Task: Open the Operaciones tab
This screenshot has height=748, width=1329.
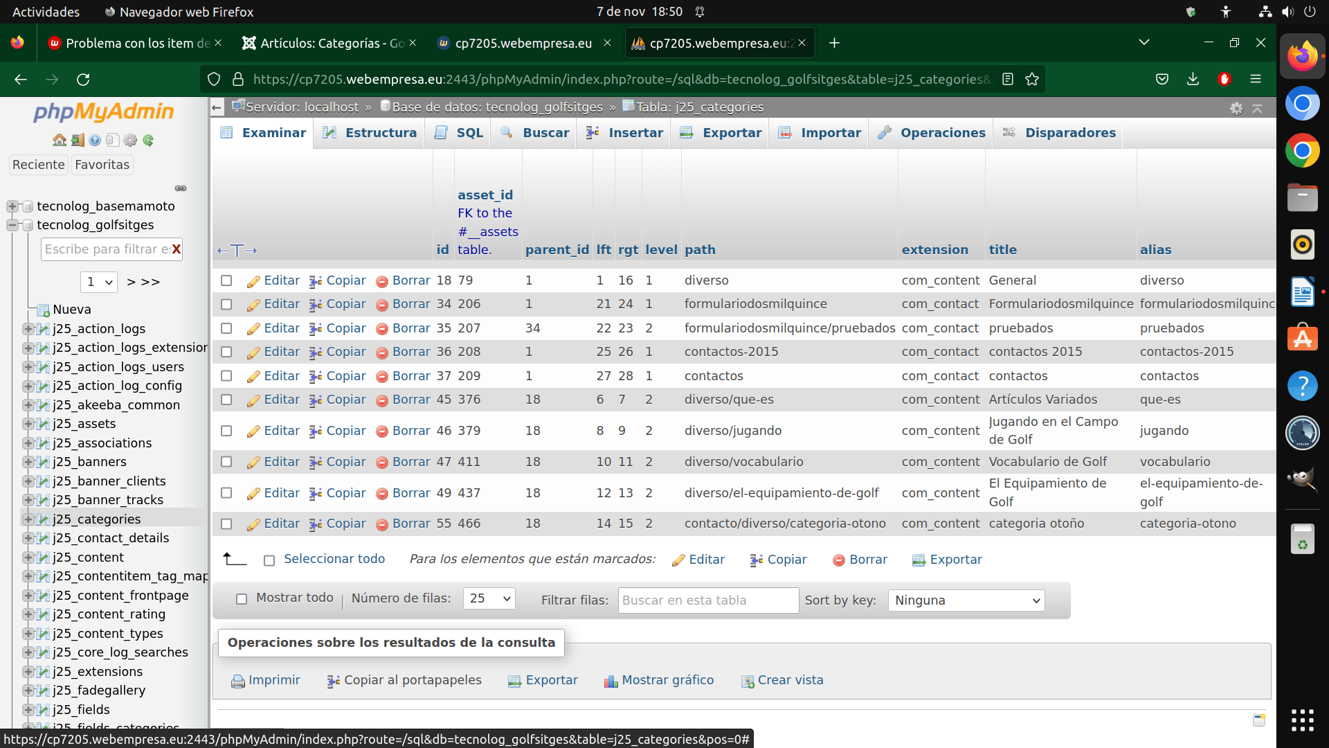Action: point(931,133)
